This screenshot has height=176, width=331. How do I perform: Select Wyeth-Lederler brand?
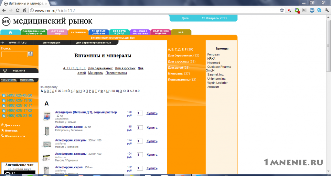tap(218, 83)
